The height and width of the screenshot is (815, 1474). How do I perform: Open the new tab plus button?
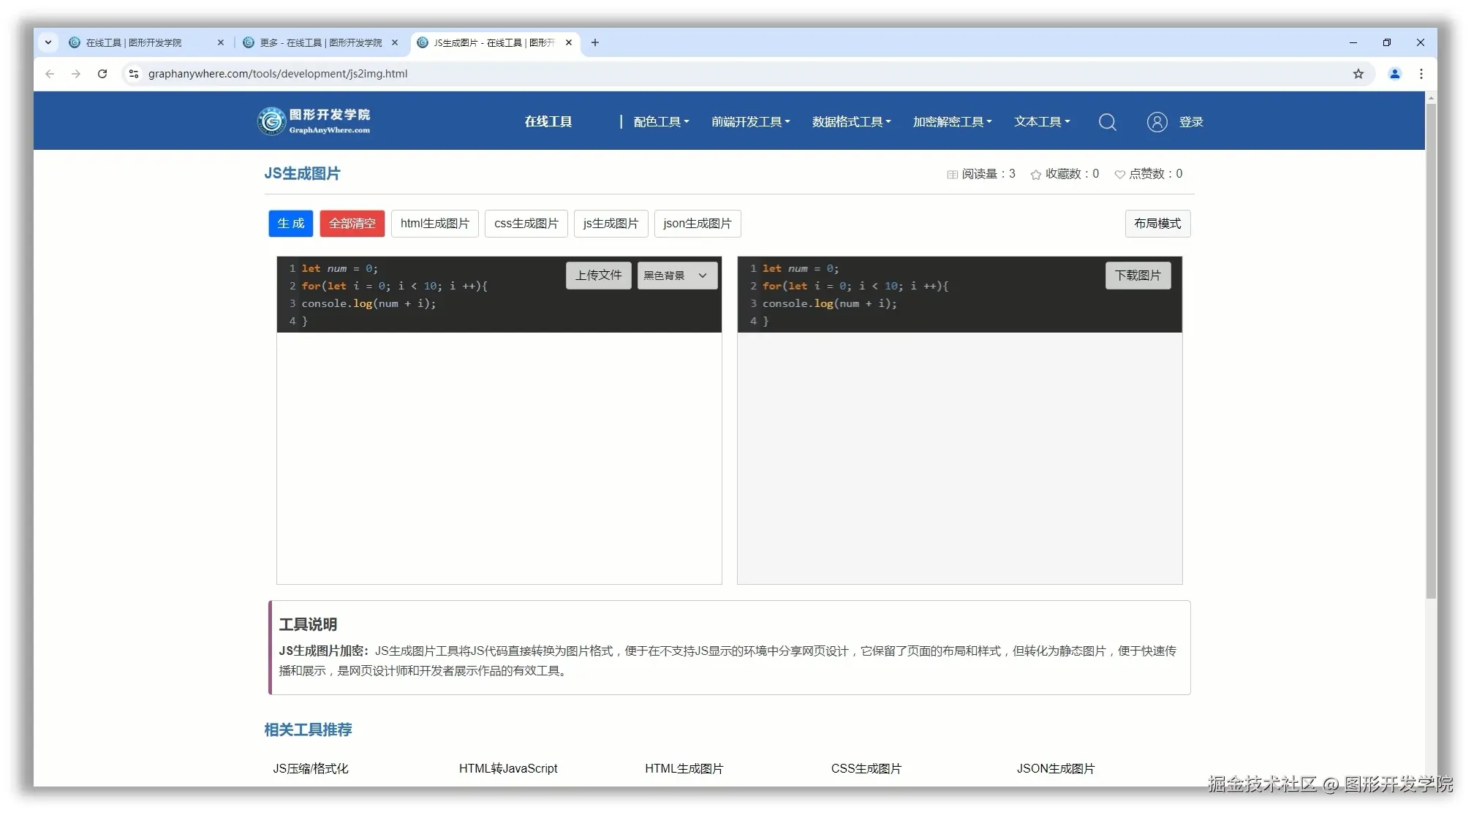(595, 42)
